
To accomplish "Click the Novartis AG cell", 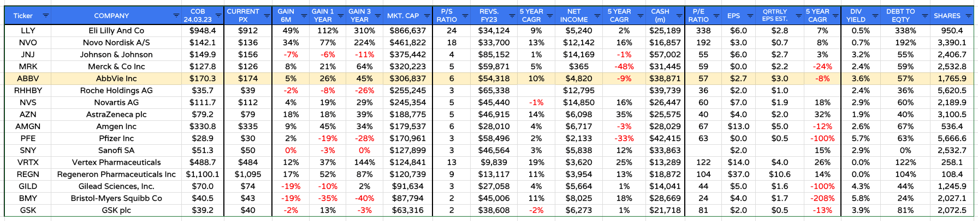I will [117, 102].
